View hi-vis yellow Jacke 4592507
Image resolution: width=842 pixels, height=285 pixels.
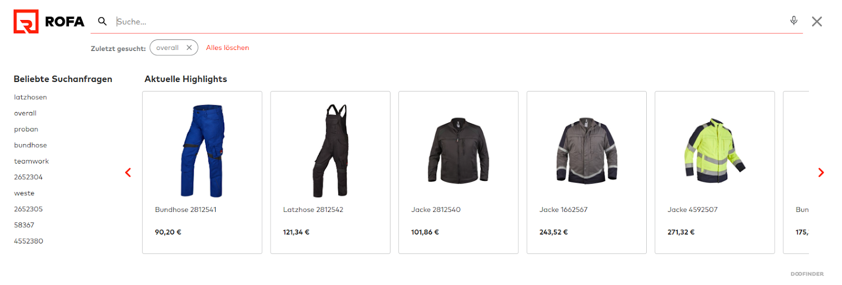click(x=715, y=172)
